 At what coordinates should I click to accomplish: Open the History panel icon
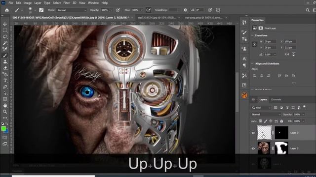pyautogui.click(x=244, y=22)
